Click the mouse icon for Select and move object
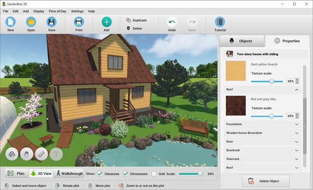Viewport: 313px width, 190px height. coord(7,186)
